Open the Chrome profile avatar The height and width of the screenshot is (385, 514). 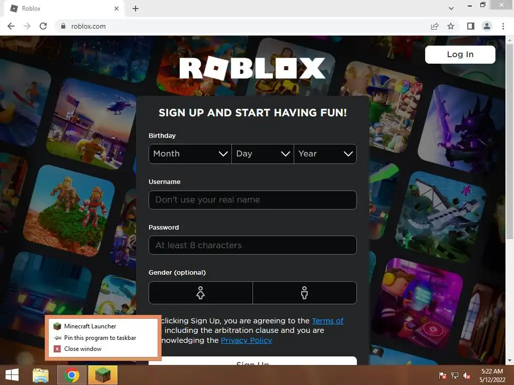487,26
